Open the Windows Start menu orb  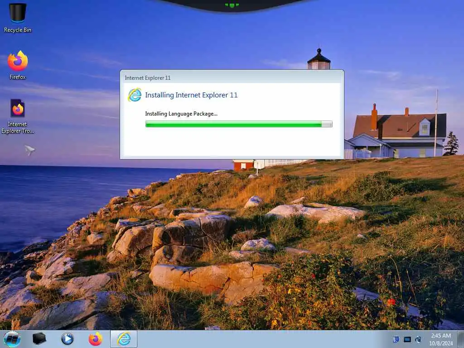12,339
